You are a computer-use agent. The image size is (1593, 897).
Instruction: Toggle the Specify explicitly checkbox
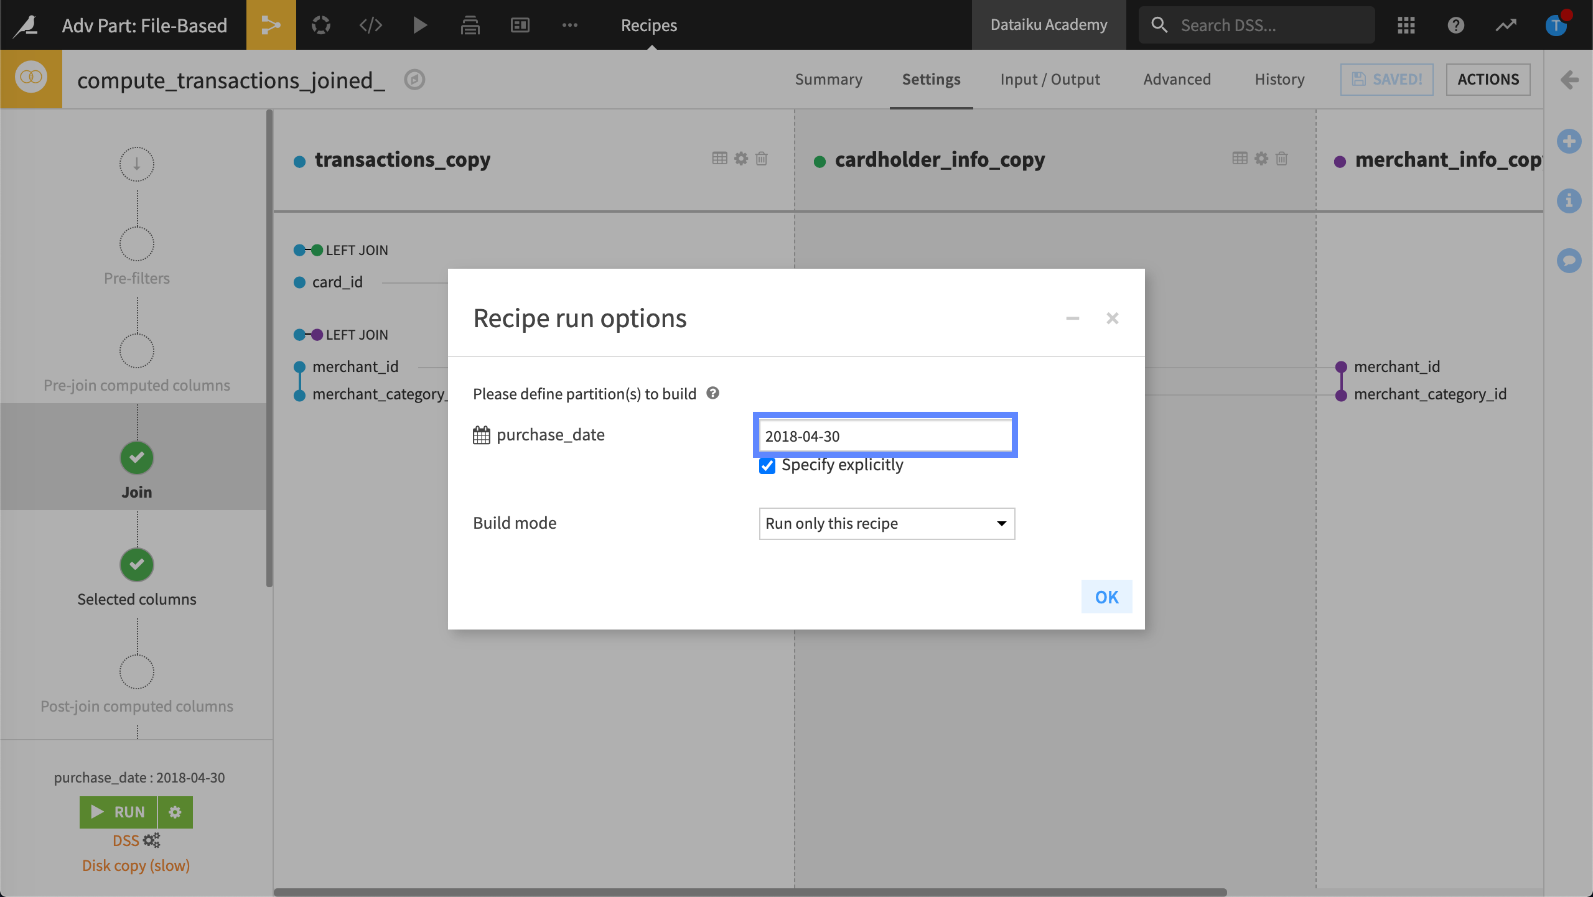coord(767,464)
